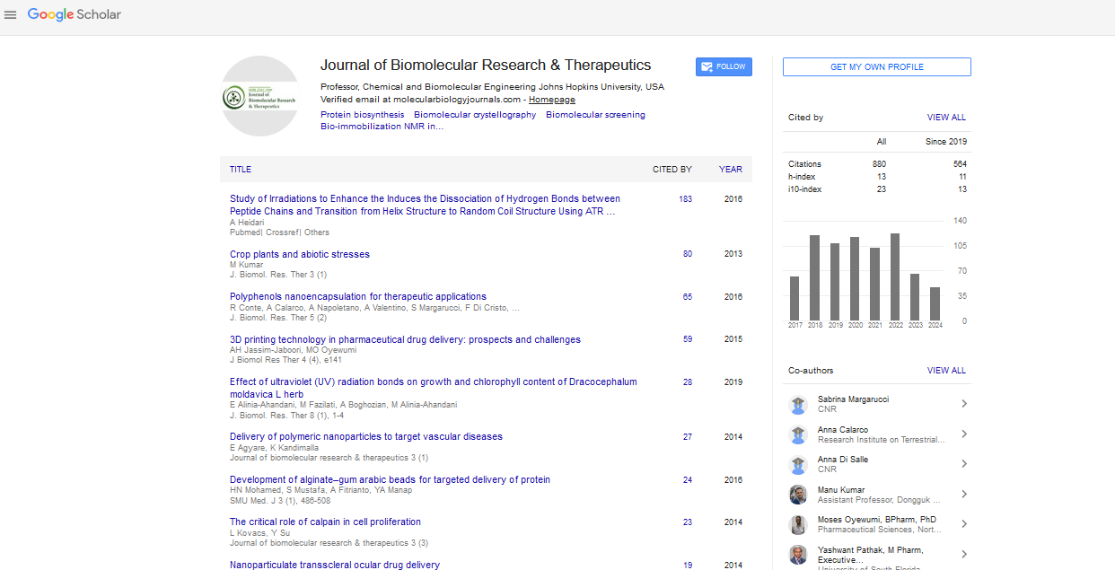1115x570 pixels.
Task: Expand chevron next to Yashwant Pathak
Action: point(964,555)
